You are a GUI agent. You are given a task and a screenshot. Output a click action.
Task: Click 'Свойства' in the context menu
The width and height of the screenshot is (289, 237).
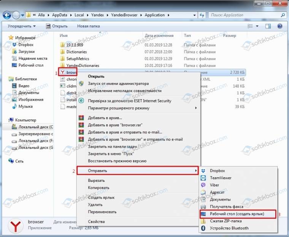(96, 221)
